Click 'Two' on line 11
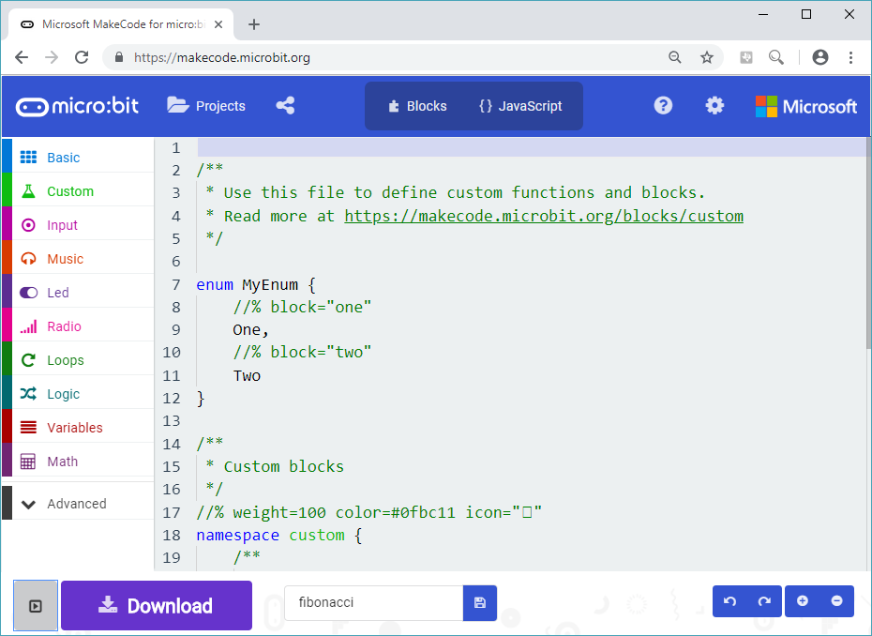Image resolution: width=872 pixels, height=636 pixels. (247, 376)
